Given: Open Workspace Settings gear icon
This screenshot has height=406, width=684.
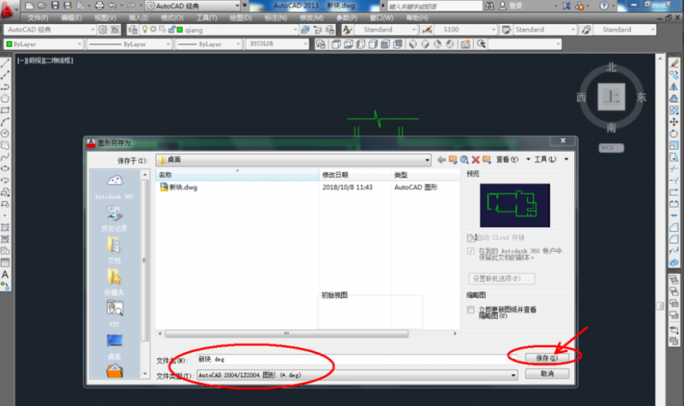Looking at the screenshot, I should [103, 29].
